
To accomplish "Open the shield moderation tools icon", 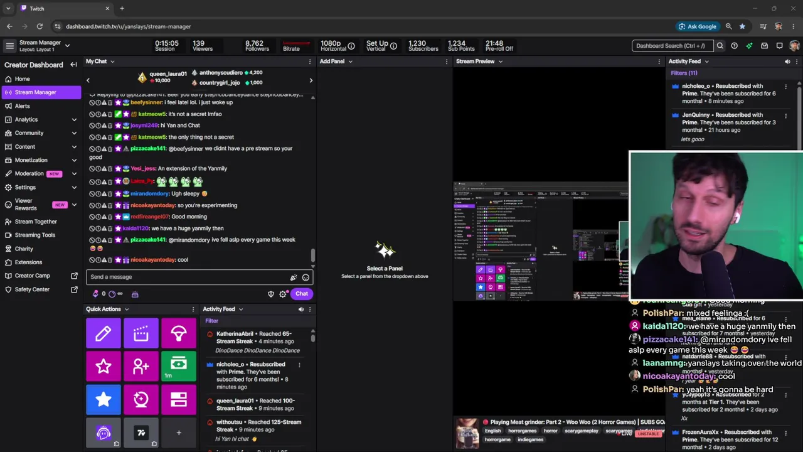I will point(271,294).
